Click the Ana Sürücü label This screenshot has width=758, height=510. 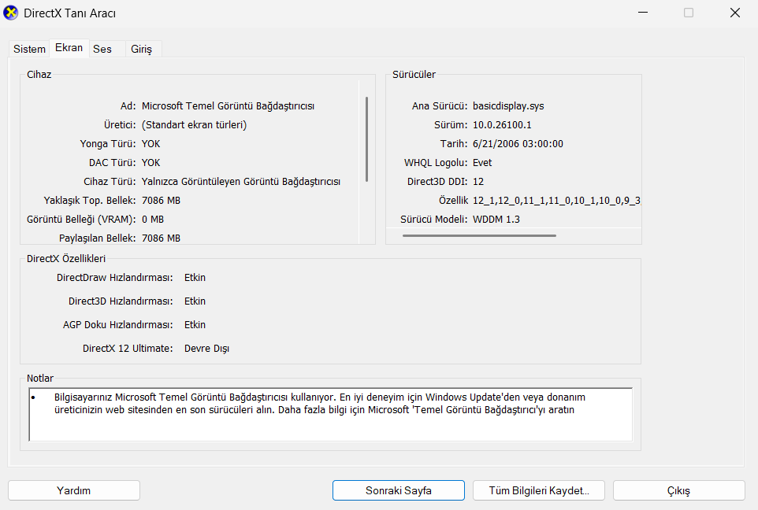[440, 105]
